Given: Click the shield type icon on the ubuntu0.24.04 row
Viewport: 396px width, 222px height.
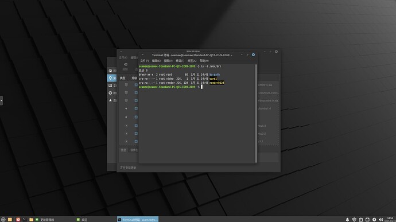Looking at the screenshot, I should (126, 93).
